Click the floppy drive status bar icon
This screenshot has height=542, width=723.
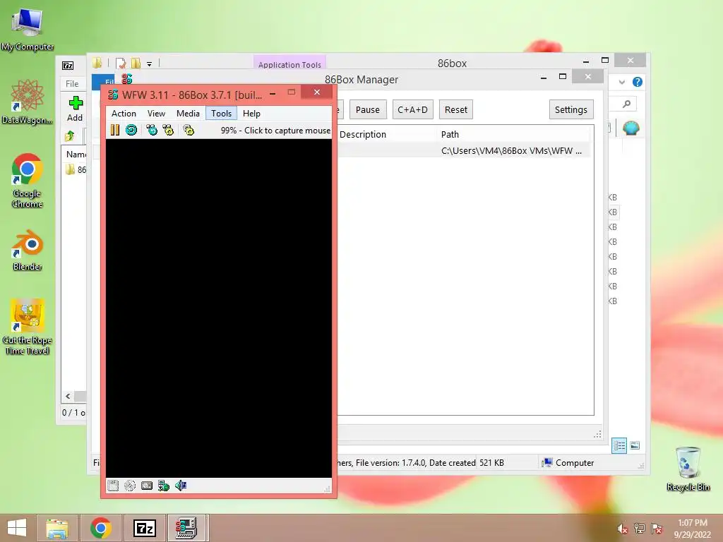click(x=113, y=486)
